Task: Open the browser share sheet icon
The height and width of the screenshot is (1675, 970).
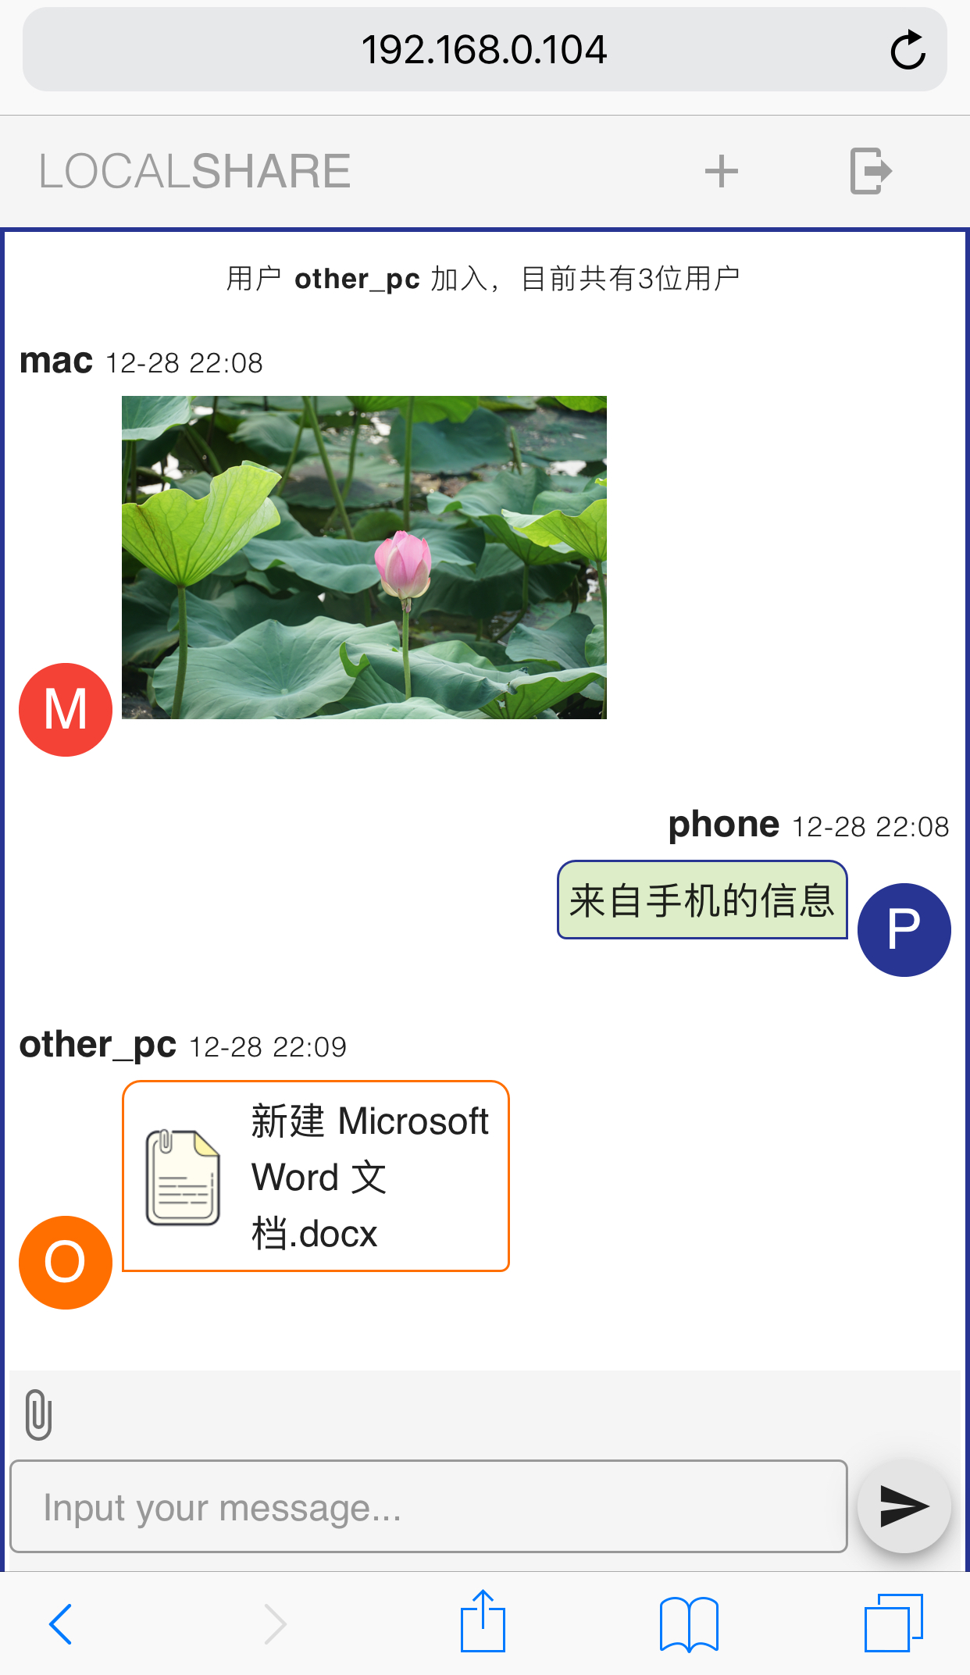Action: click(x=483, y=1621)
